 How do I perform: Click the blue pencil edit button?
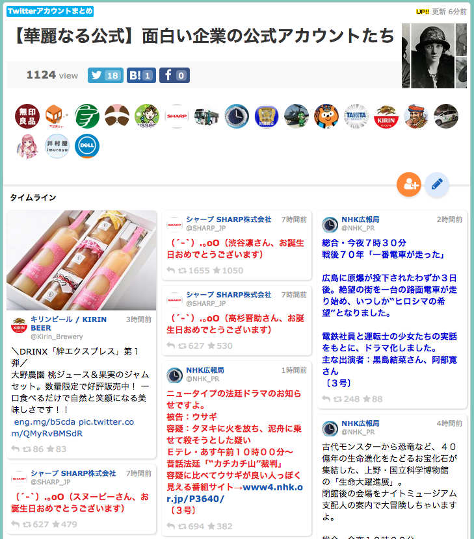coord(437,184)
